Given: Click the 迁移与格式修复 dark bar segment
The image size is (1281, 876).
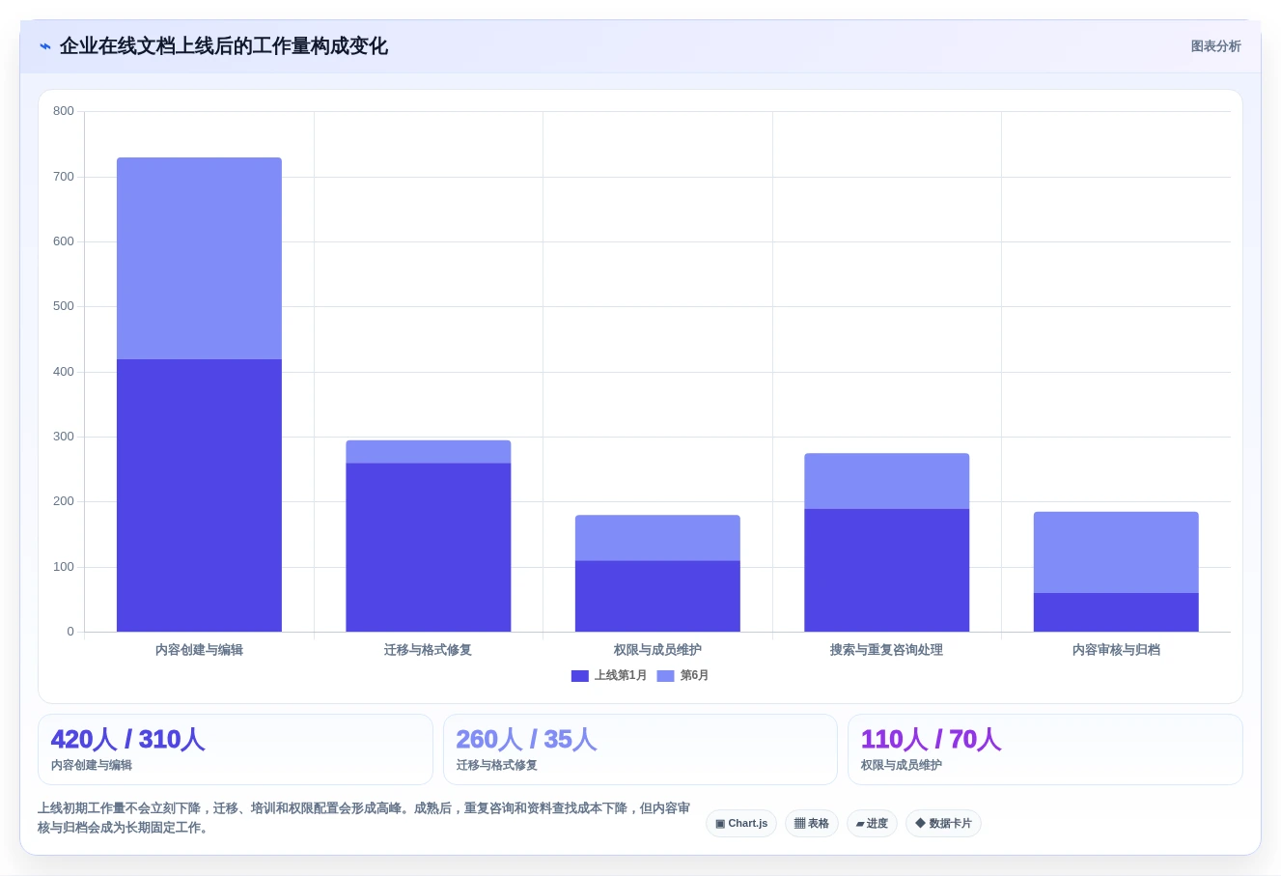Looking at the screenshot, I should (429, 548).
